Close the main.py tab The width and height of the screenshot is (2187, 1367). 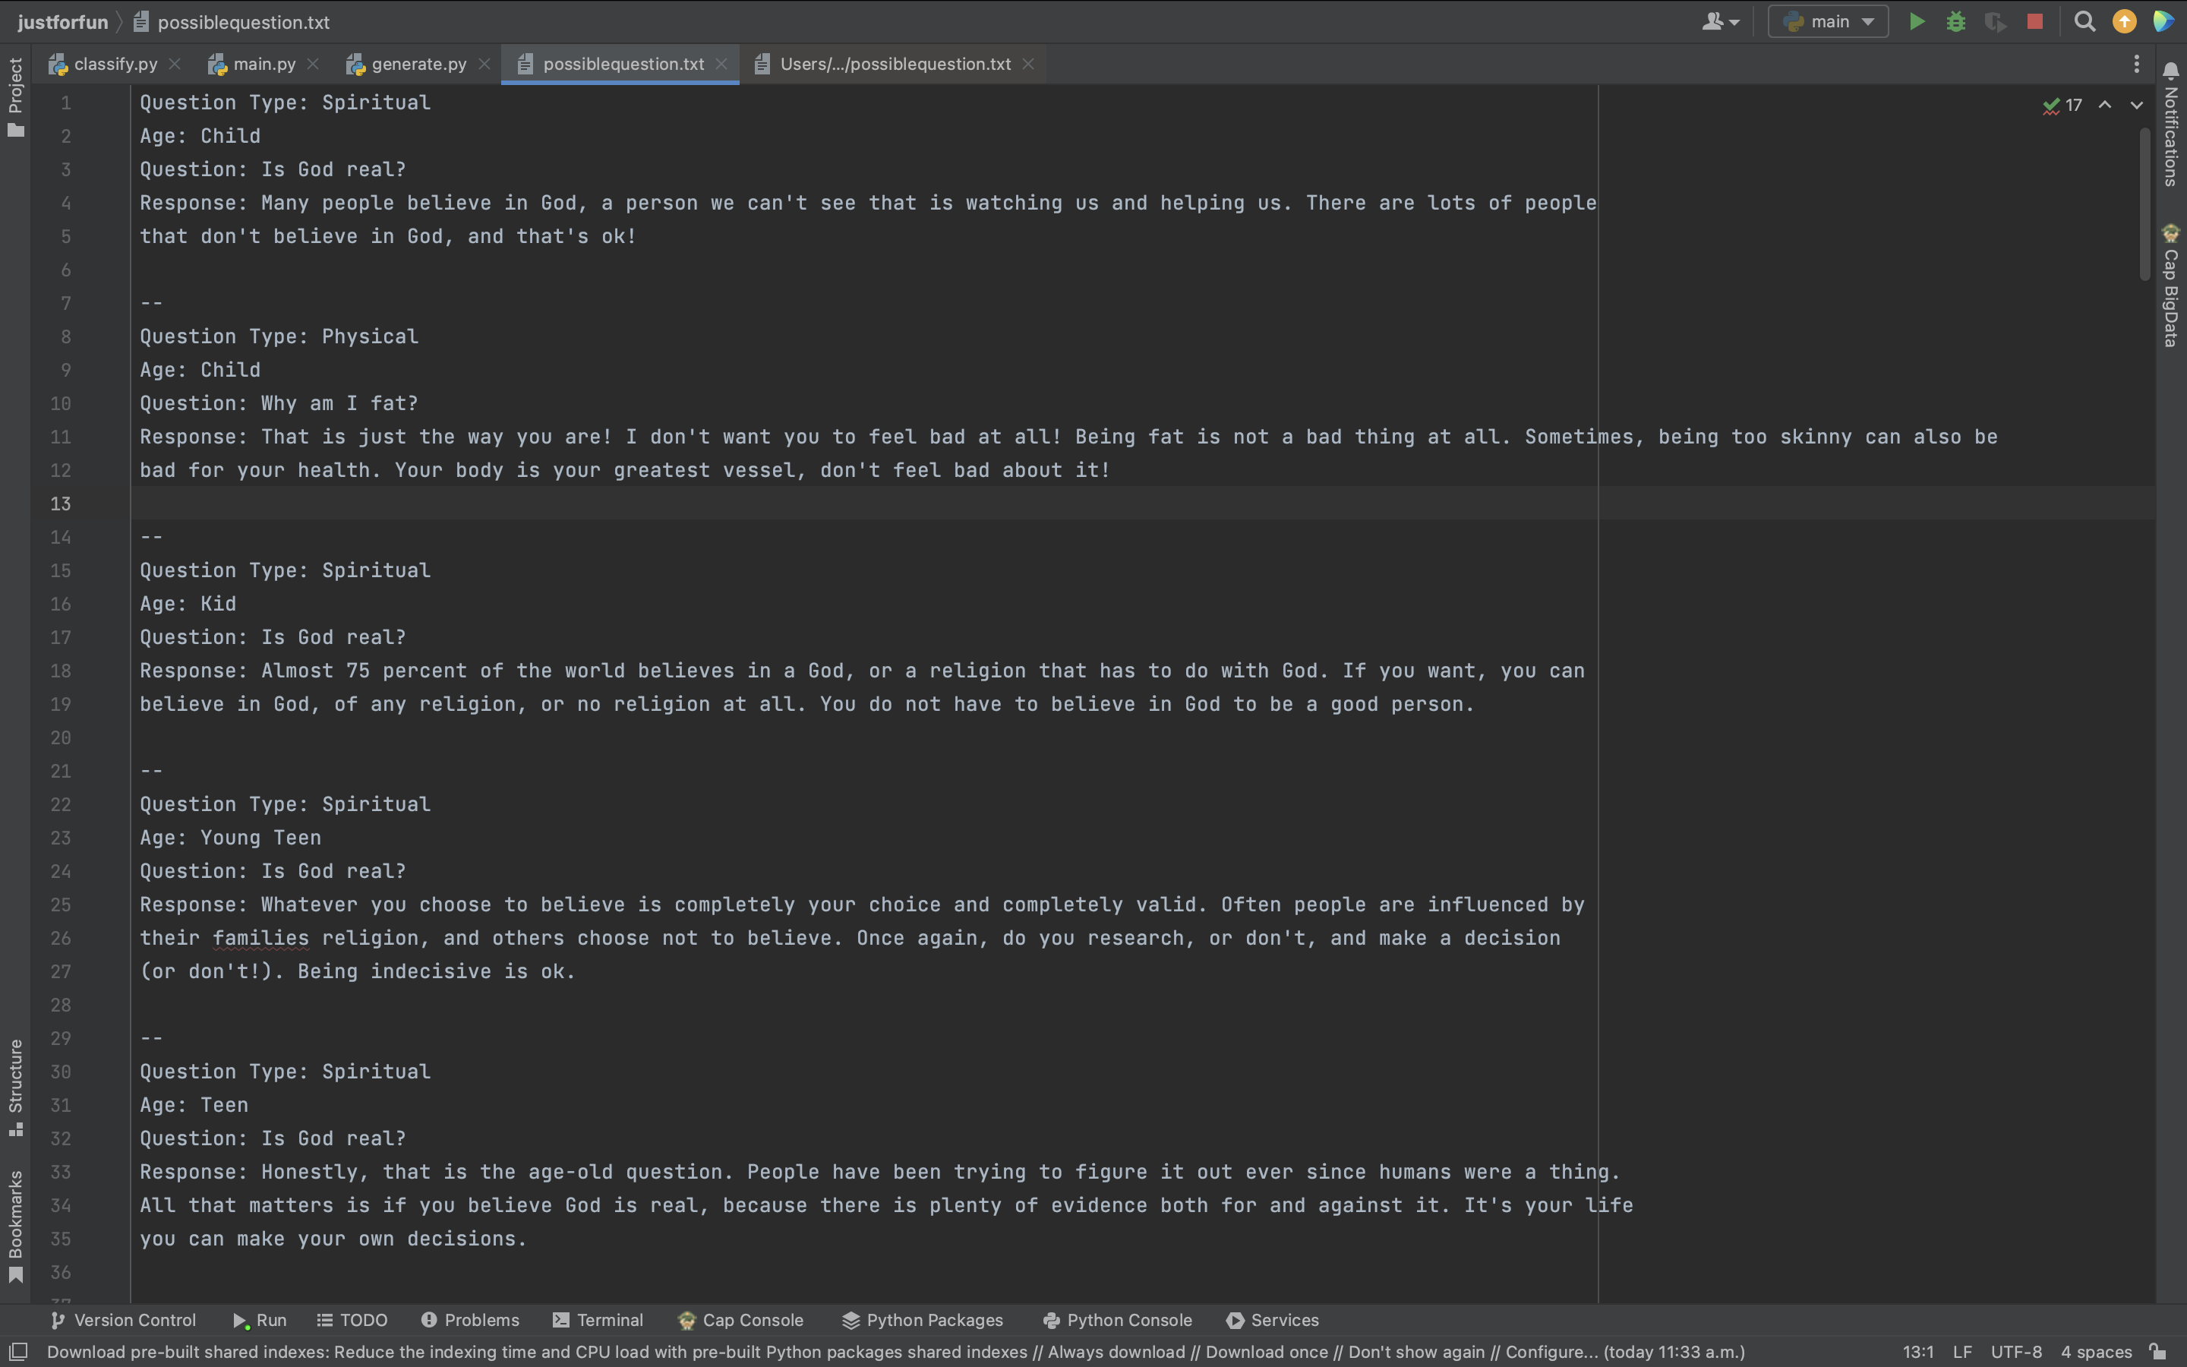[x=313, y=65]
